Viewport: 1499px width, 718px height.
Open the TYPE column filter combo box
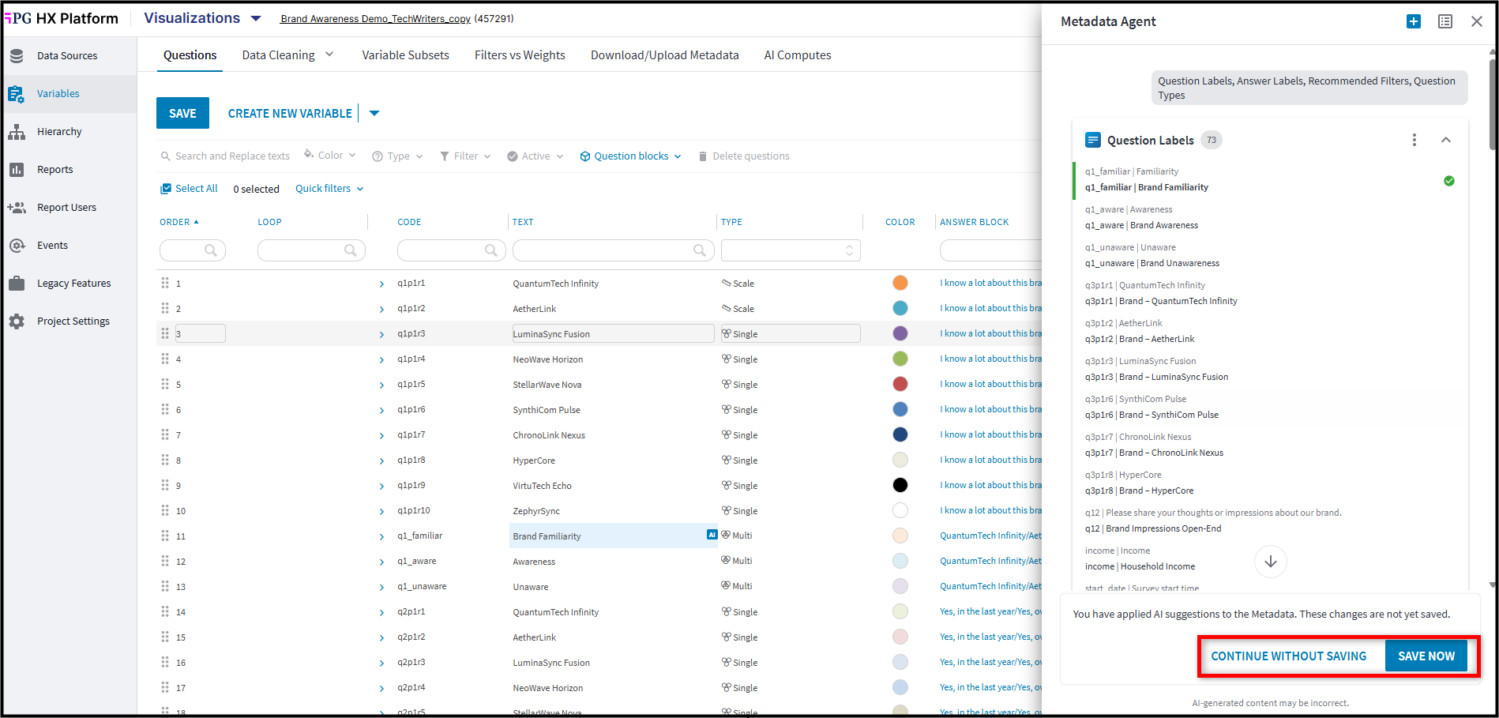(791, 250)
